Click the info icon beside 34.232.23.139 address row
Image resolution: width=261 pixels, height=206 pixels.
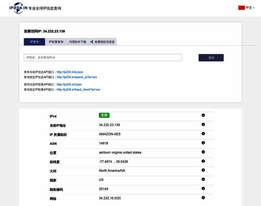[203, 124]
